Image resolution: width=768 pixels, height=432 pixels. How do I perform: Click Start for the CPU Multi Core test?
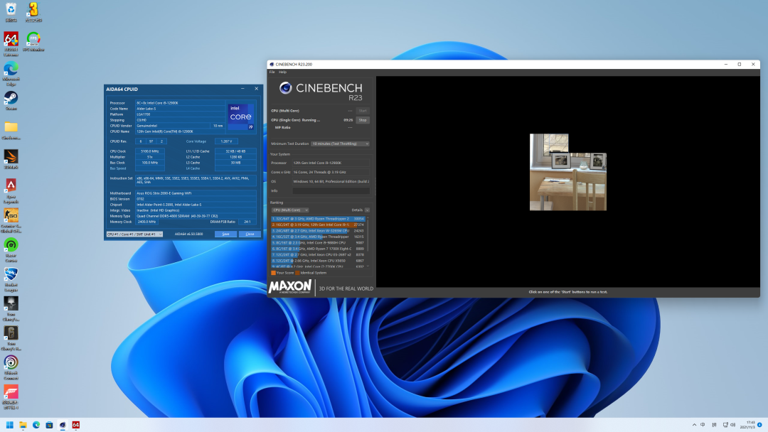(x=363, y=111)
